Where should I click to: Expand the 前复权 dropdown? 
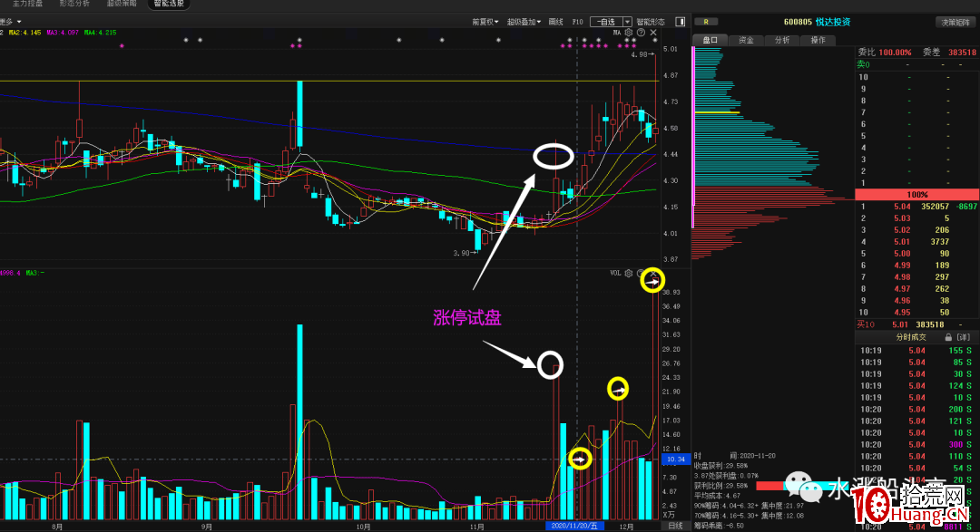point(485,22)
